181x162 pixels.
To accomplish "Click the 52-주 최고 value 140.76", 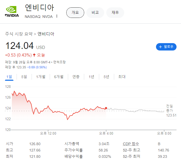I will pos(163,150).
